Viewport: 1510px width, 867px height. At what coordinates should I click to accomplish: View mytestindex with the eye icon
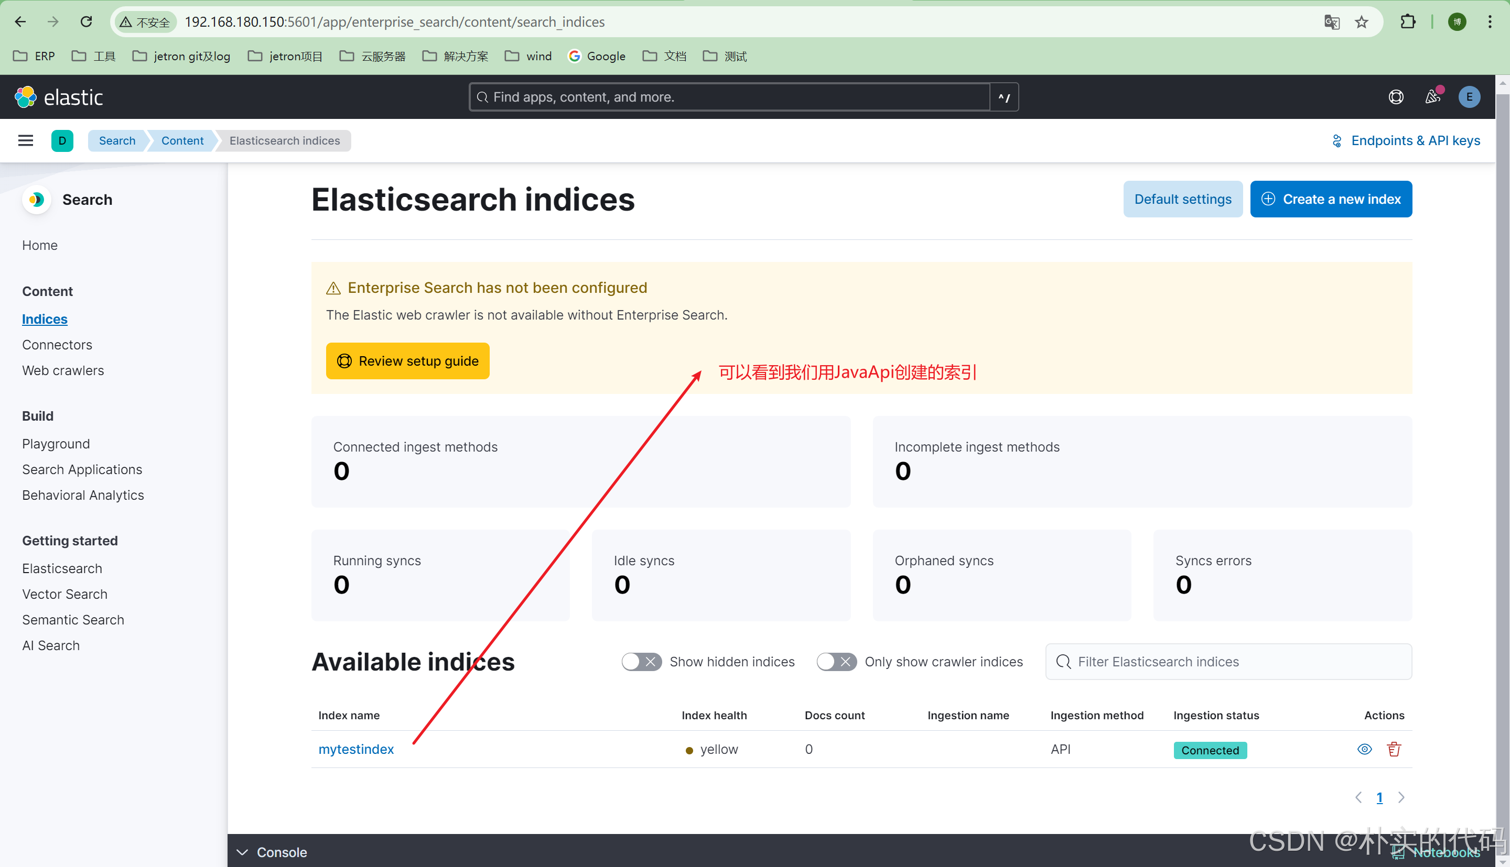click(x=1365, y=749)
